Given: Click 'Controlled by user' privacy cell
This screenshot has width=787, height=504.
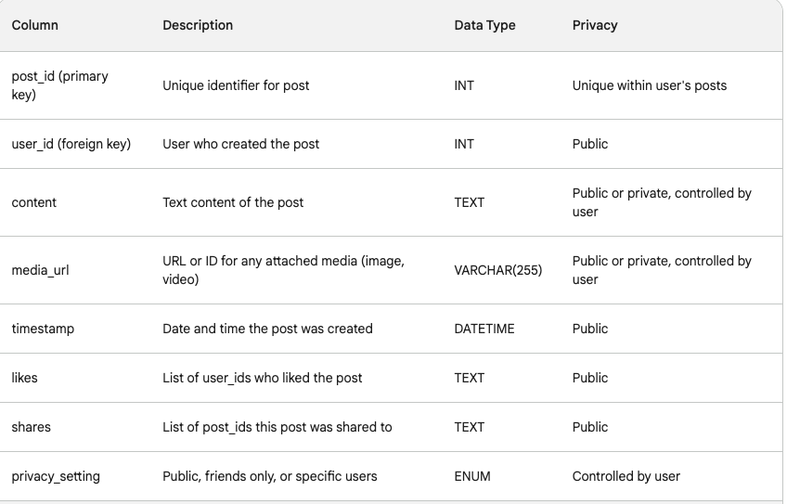Looking at the screenshot, I should coord(626,476).
